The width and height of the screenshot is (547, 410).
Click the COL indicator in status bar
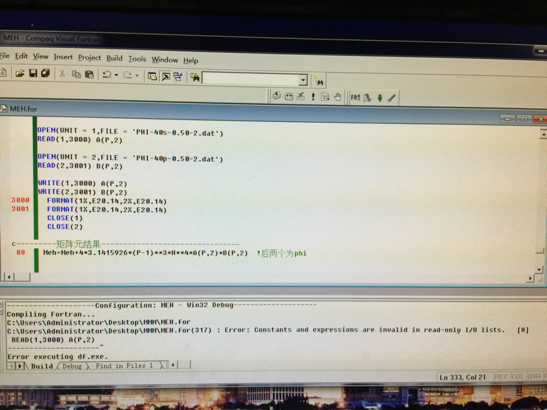(518, 377)
